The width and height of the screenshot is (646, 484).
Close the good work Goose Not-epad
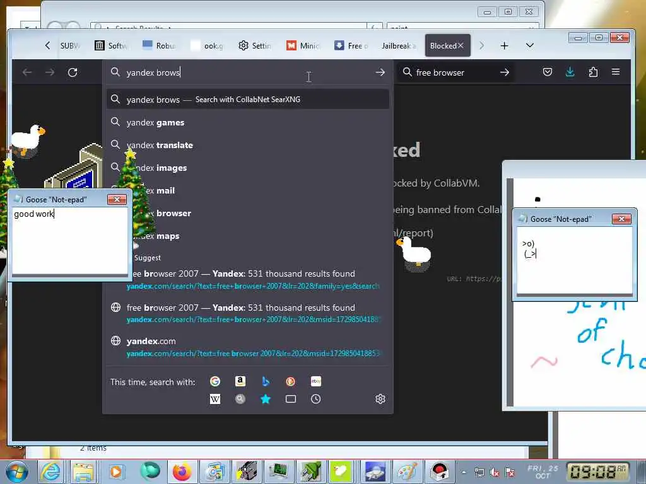(117, 200)
